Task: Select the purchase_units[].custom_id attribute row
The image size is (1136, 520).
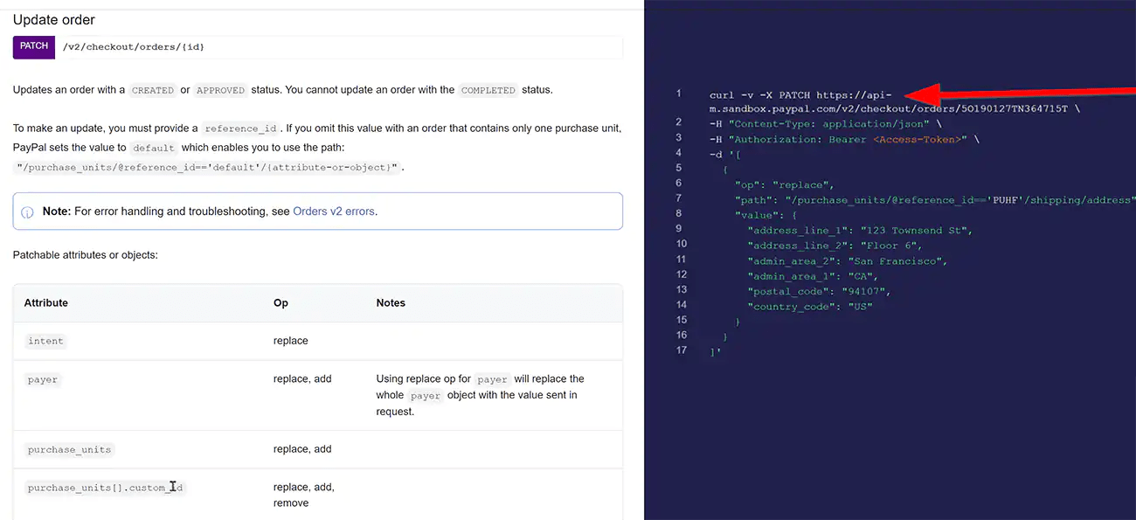Action: [x=105, y=487]
